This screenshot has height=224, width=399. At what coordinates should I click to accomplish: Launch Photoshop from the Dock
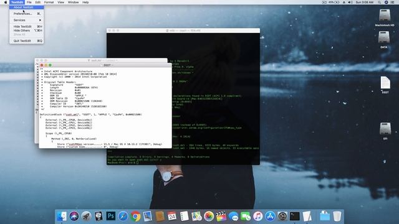(111, 217)
